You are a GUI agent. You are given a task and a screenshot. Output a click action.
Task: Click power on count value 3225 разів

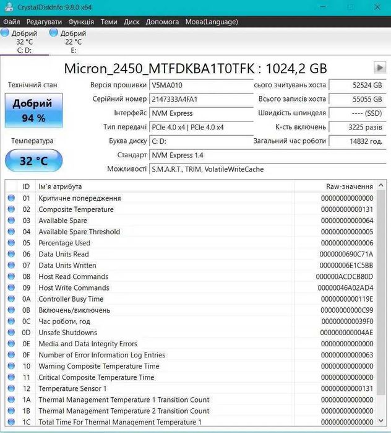[x=358, y=128]
